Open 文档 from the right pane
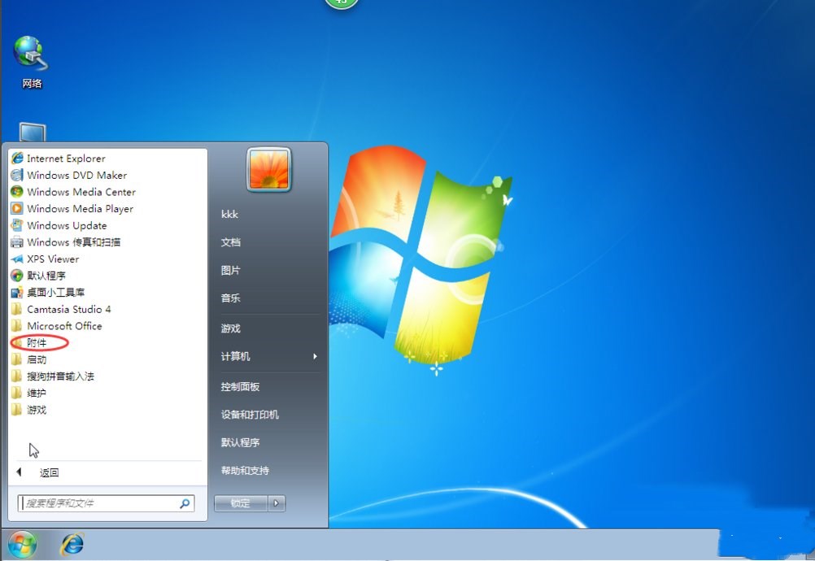Viewport: 815px width, 561px height. [x=231, y=242]
